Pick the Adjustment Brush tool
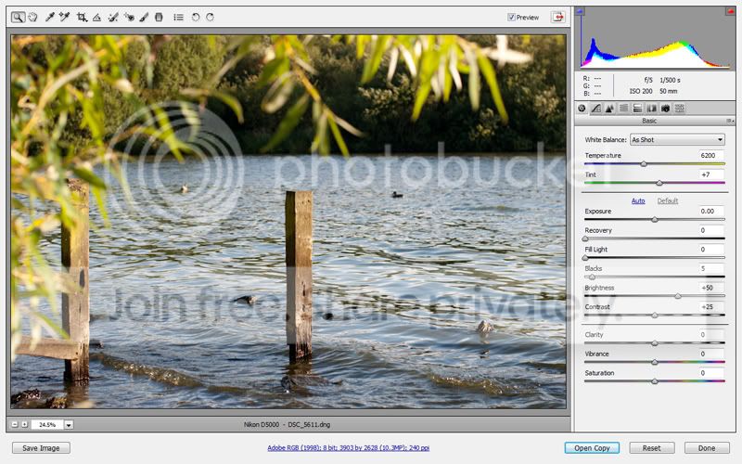Screen dimensions: 742x464 coord(144,17)
